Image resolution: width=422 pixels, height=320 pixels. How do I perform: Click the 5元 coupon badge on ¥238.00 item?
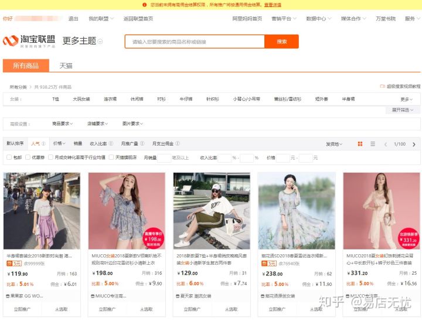[269, 264]
